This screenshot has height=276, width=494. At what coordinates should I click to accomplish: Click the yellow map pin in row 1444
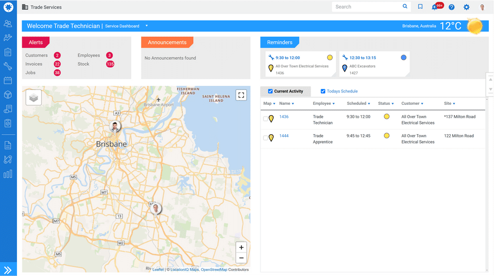click(x=271, y=138)
